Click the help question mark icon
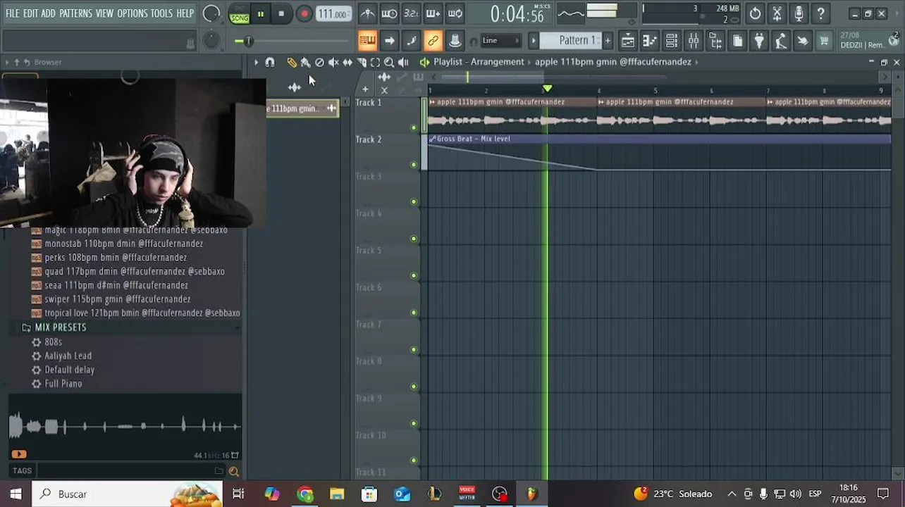This screenshot has width=905, height=507. (x=820, y=13)
